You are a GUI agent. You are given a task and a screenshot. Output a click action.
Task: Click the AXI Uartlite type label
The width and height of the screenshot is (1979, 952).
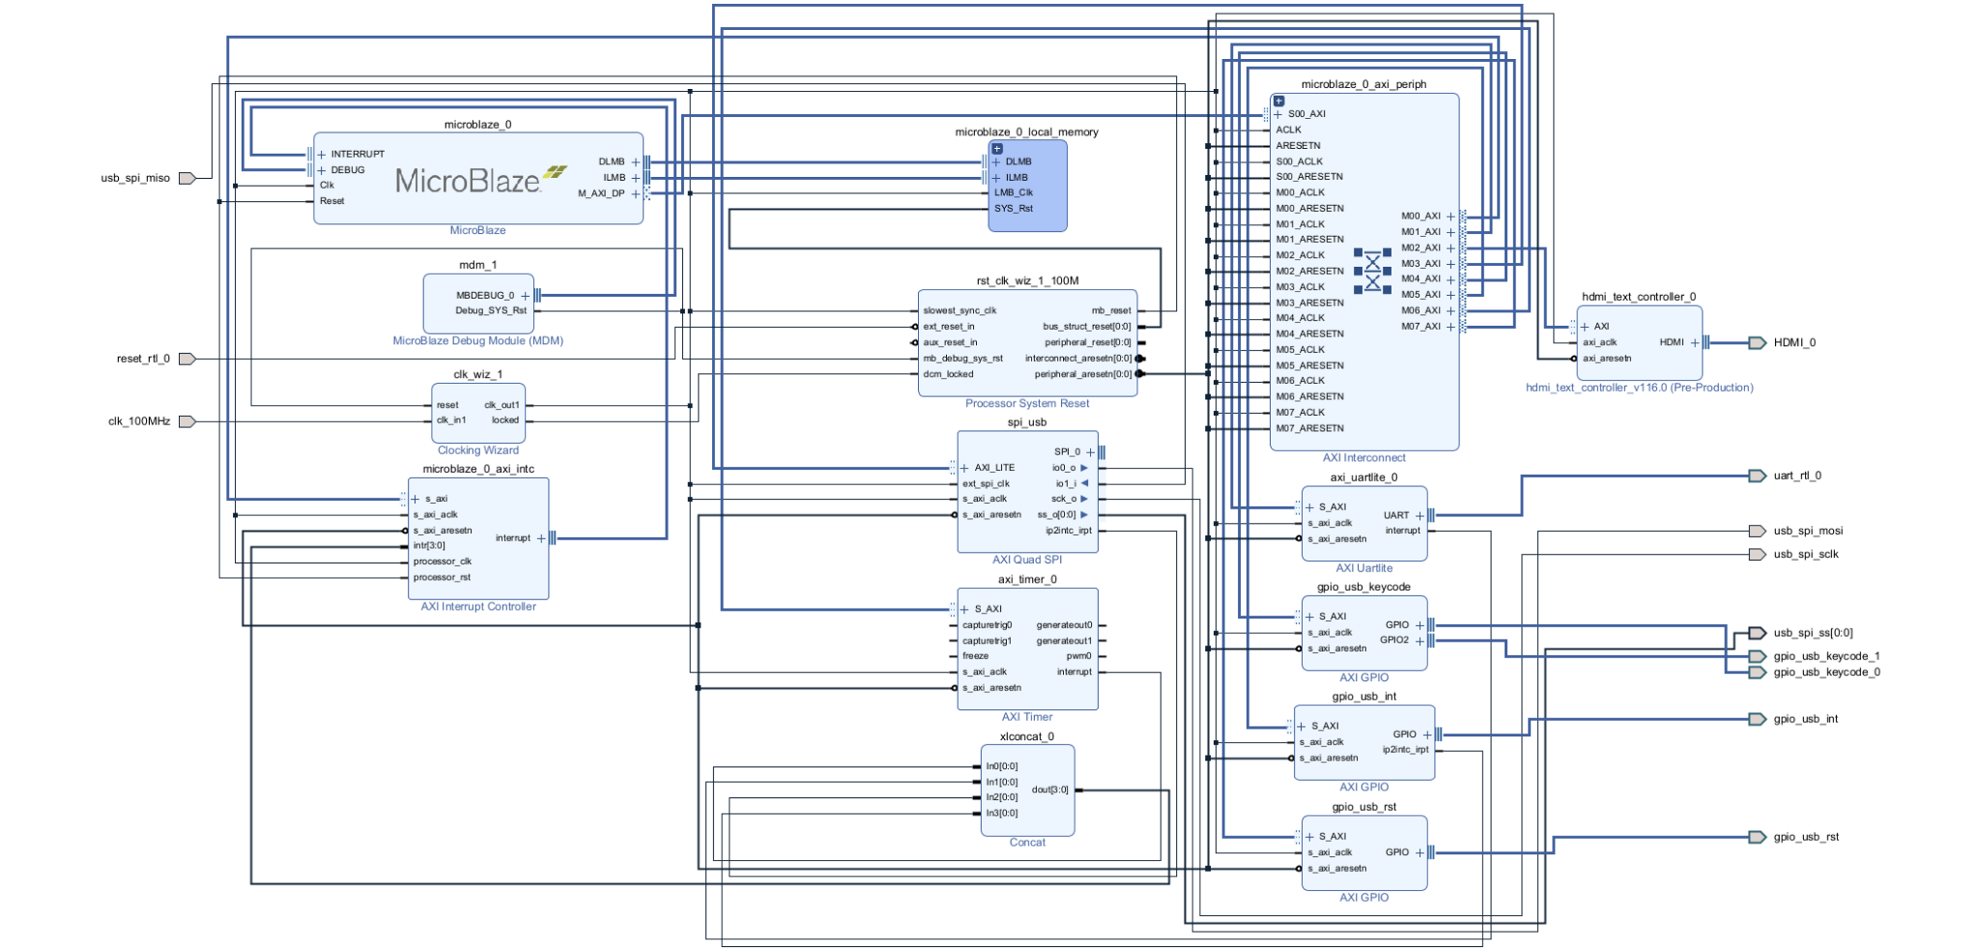pos(1364,568)
